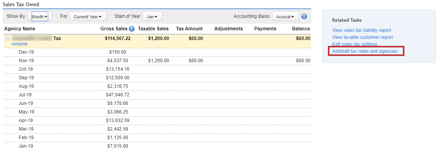This screenshot has width=438, height=150.
Task: Select the Nov-19 month row
Action: (157, 61)
